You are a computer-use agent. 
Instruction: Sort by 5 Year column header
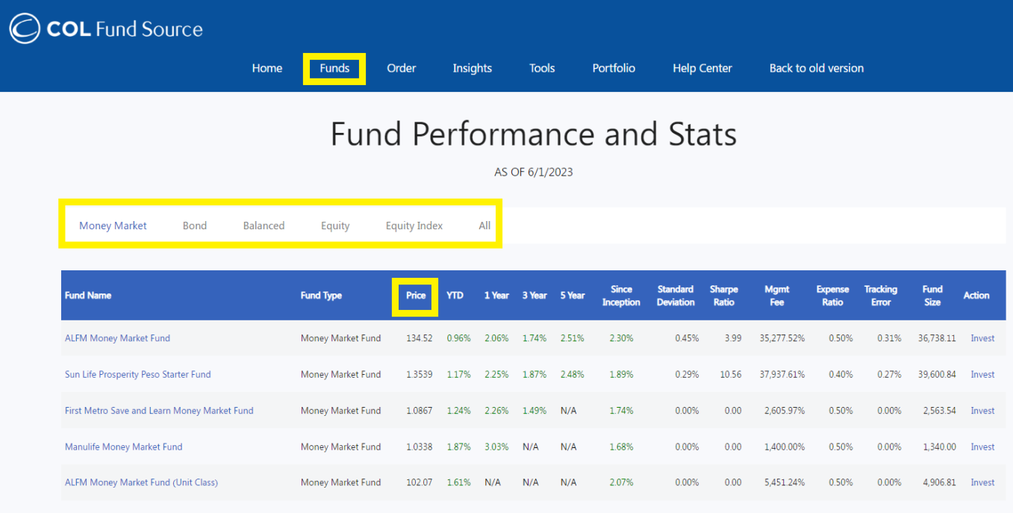pyautogui.click(x=573, y=296)
